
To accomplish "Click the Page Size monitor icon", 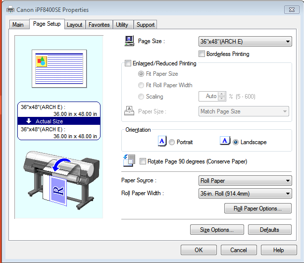I will 129,41.
